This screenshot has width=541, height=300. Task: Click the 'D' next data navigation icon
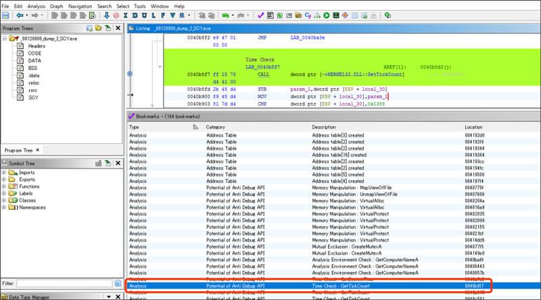point(135,16)
